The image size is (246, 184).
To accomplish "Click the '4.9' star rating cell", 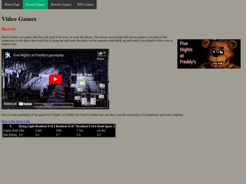I will tap(20, 135).
